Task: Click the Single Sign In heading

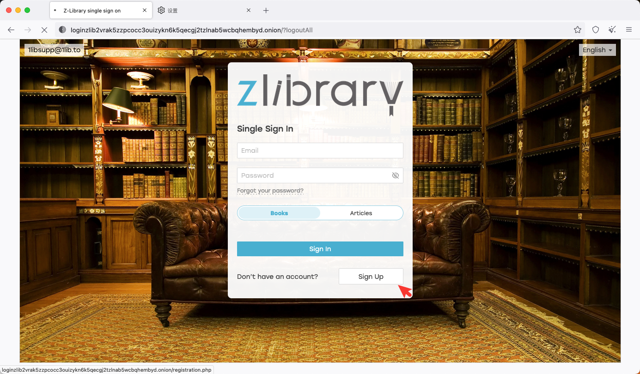Action: pos(265,129)
